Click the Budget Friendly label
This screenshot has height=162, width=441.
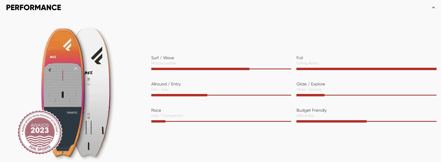312,110
